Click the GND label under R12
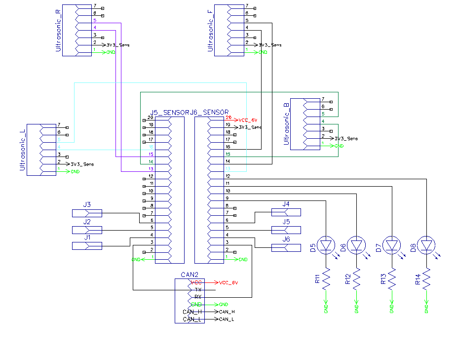The width and height of the screenshot is (455, 357). 356,309
